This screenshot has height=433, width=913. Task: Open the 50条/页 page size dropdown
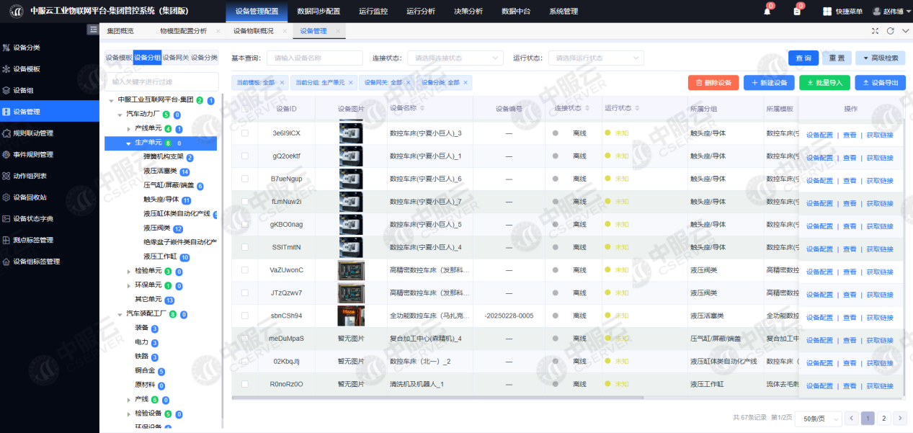(x=819, y=418)
